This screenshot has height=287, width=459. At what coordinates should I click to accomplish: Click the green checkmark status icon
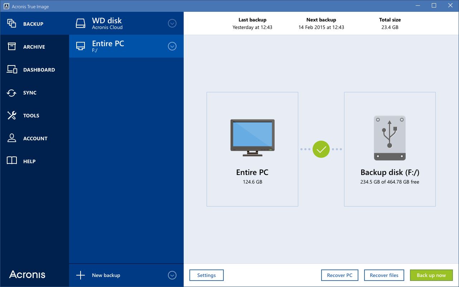tap(321, 149)
